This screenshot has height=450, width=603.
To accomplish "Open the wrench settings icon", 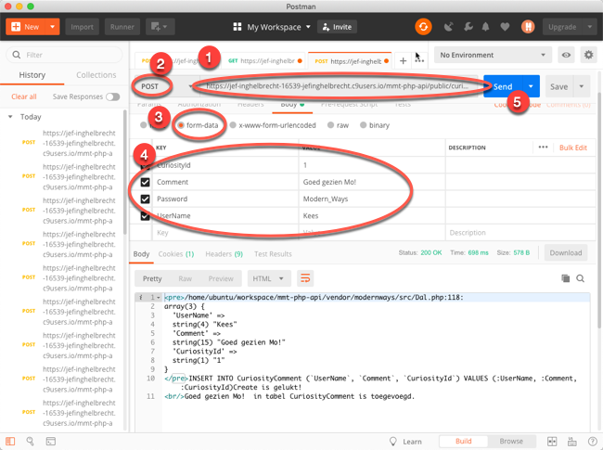I will point(468,27).
